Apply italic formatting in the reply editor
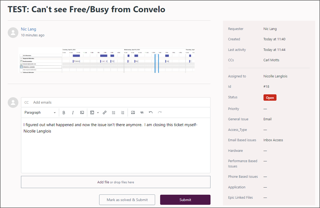This screenshot has height=208, width=320. point(73,113)
